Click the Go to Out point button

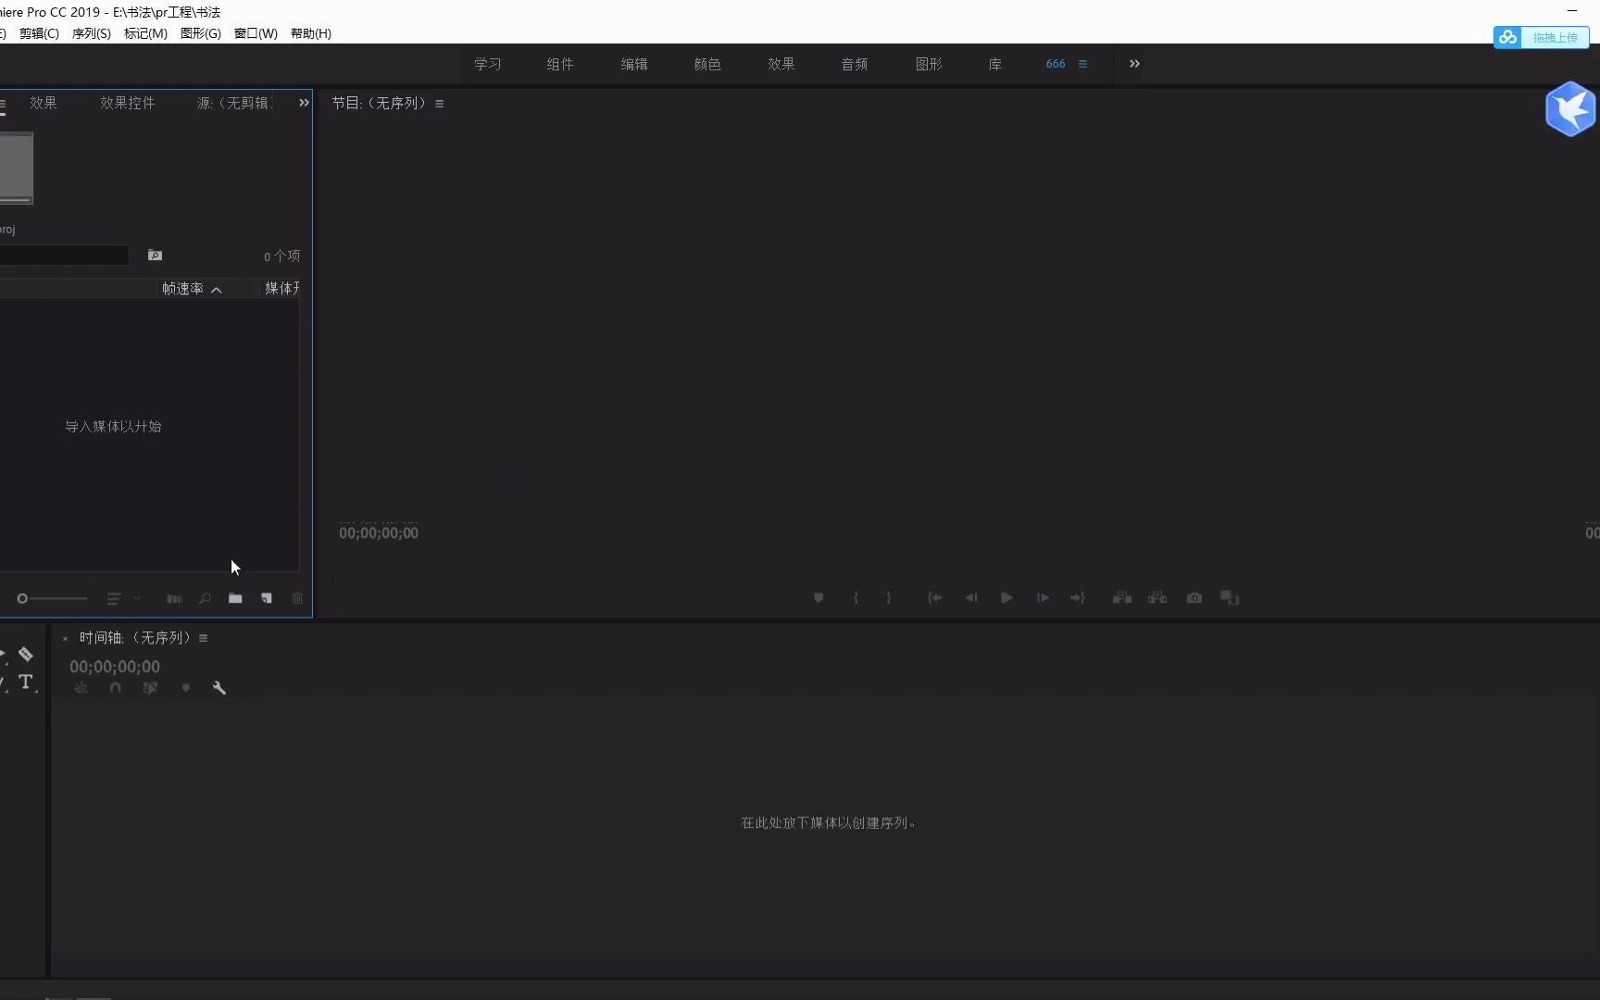[1078, 598]
